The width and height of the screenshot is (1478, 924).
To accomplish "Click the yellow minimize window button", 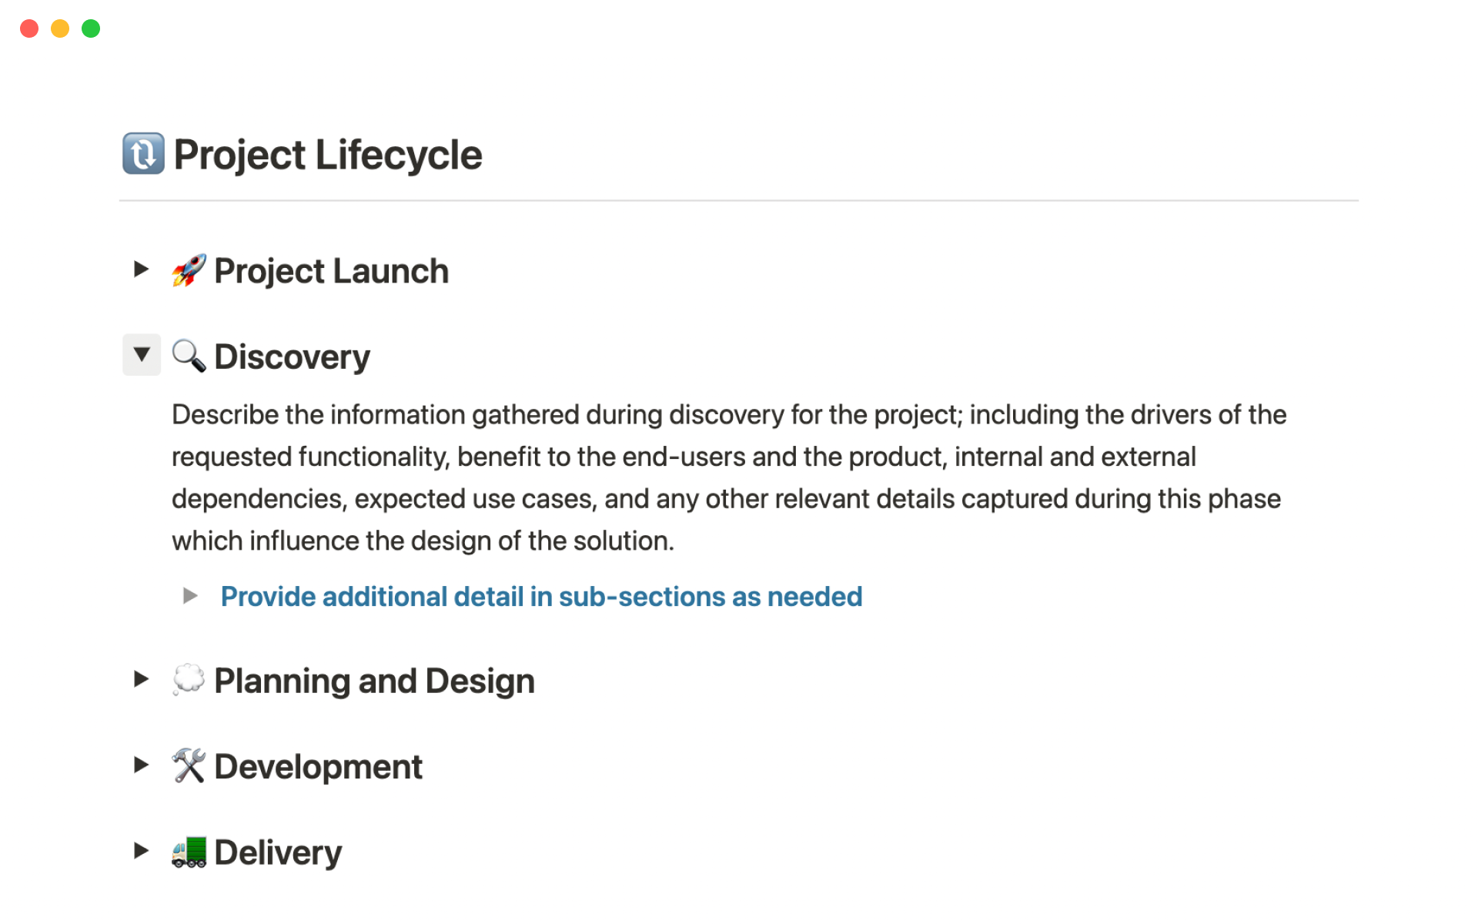I will pyautogui.click(x=60, y=28).
